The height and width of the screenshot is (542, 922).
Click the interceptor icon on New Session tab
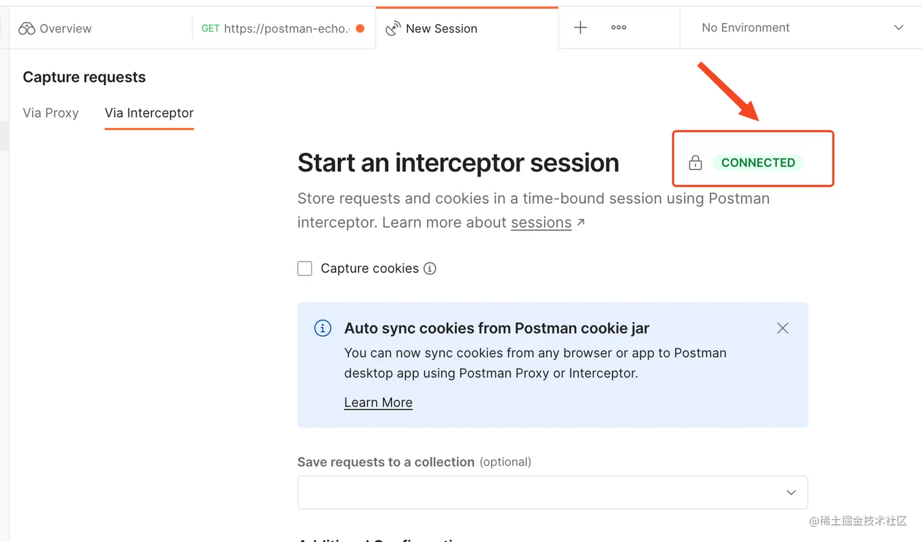[393, 27]
